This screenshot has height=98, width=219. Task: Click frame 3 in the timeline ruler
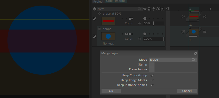(210, 9)
